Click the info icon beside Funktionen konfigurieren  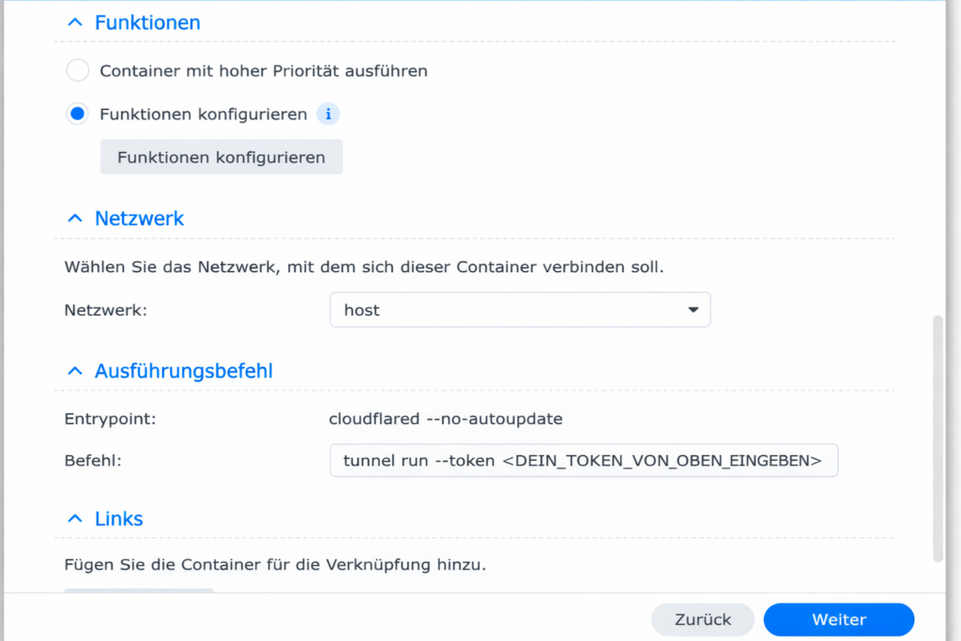[x=328, y=114]
